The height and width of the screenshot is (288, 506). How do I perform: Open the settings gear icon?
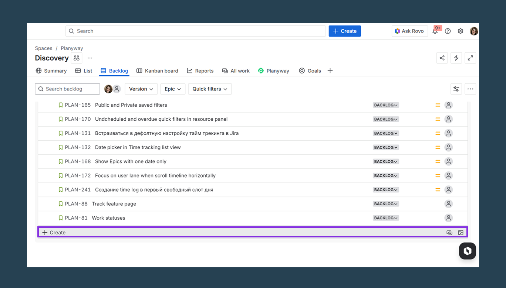[461, 31]
